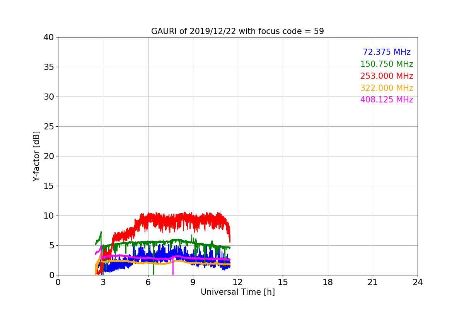Click y-axis tick label 20

(x=49, y=156)
